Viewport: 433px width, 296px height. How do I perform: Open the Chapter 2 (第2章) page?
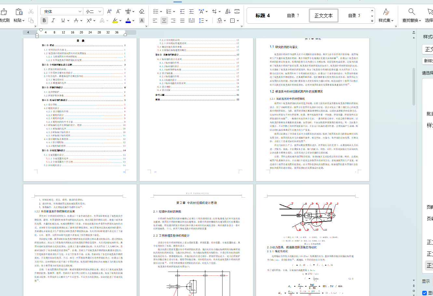[196, 240]
